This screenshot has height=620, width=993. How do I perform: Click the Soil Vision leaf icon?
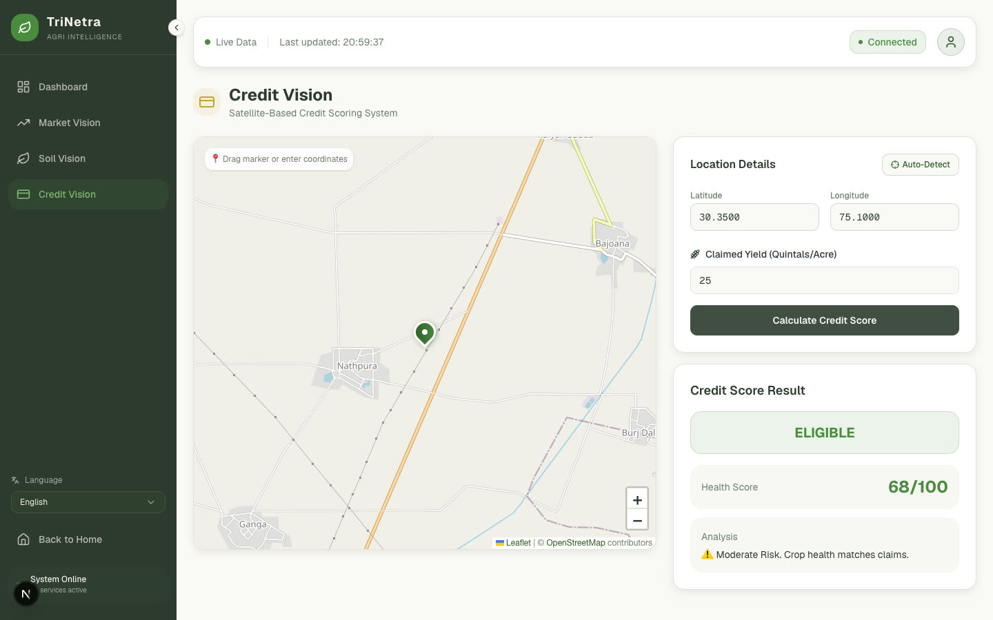coord(23,158)
